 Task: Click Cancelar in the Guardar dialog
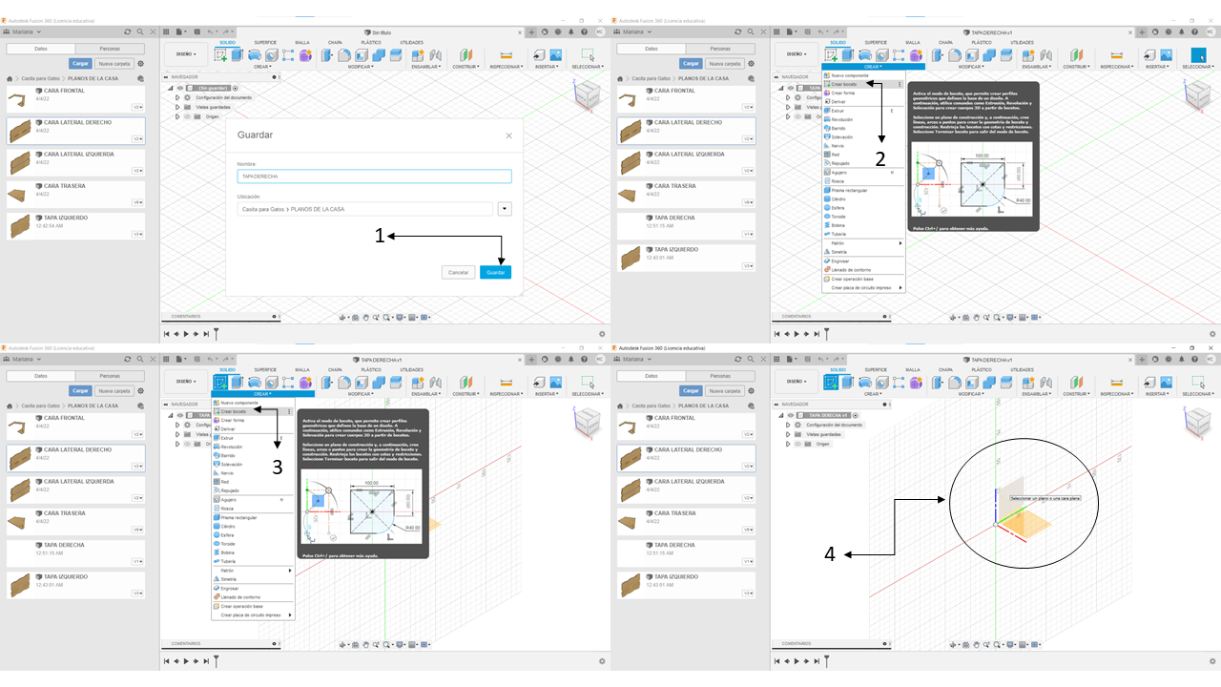[x=459, y=272]
